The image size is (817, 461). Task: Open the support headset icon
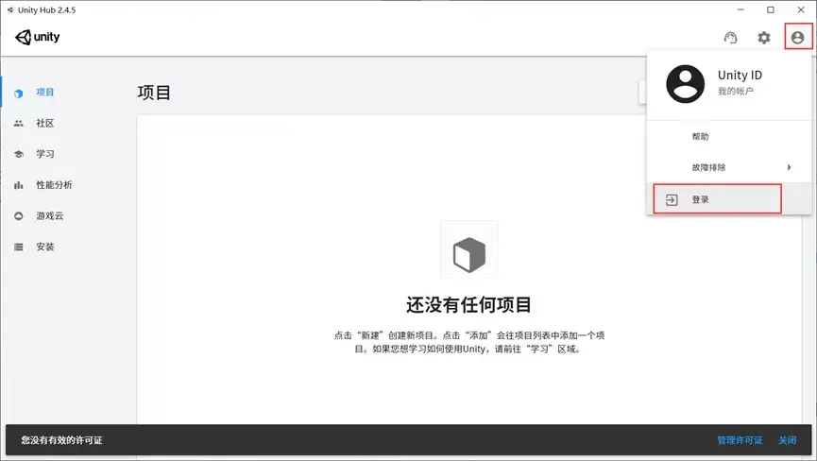pos(730,38)
